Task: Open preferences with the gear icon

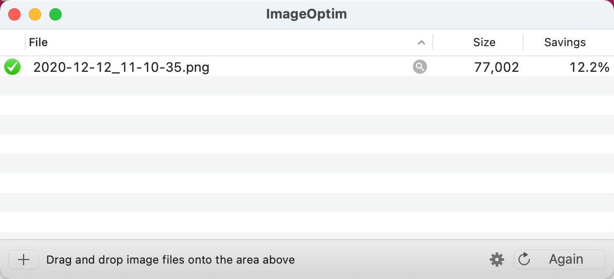Action: click(x=497, y=260)
